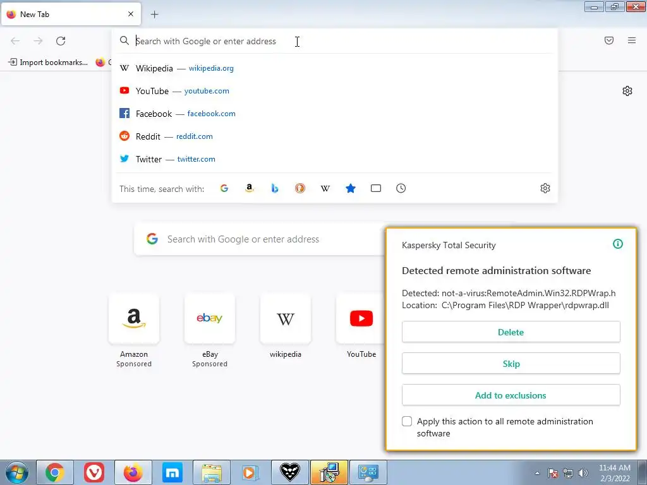Choose the Twitter suggestion twitter.com
Image resolution: width=647 pixels, height=485 pixels.
click(335, 159)
